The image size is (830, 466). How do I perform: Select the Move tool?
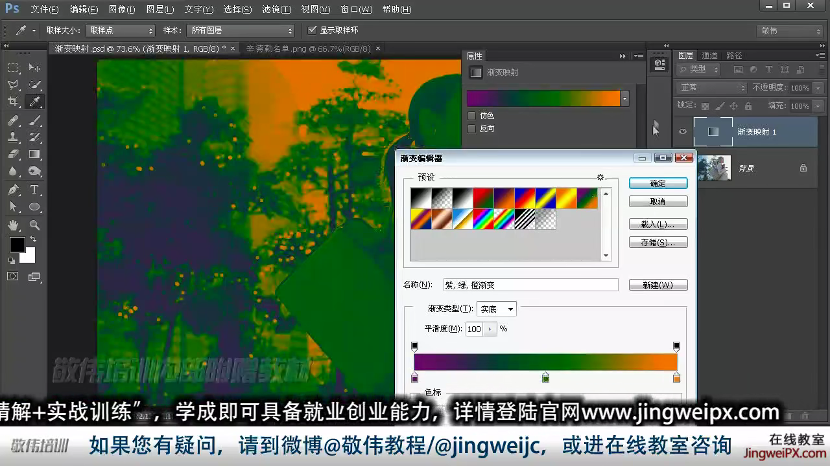[x=34, y=68]
